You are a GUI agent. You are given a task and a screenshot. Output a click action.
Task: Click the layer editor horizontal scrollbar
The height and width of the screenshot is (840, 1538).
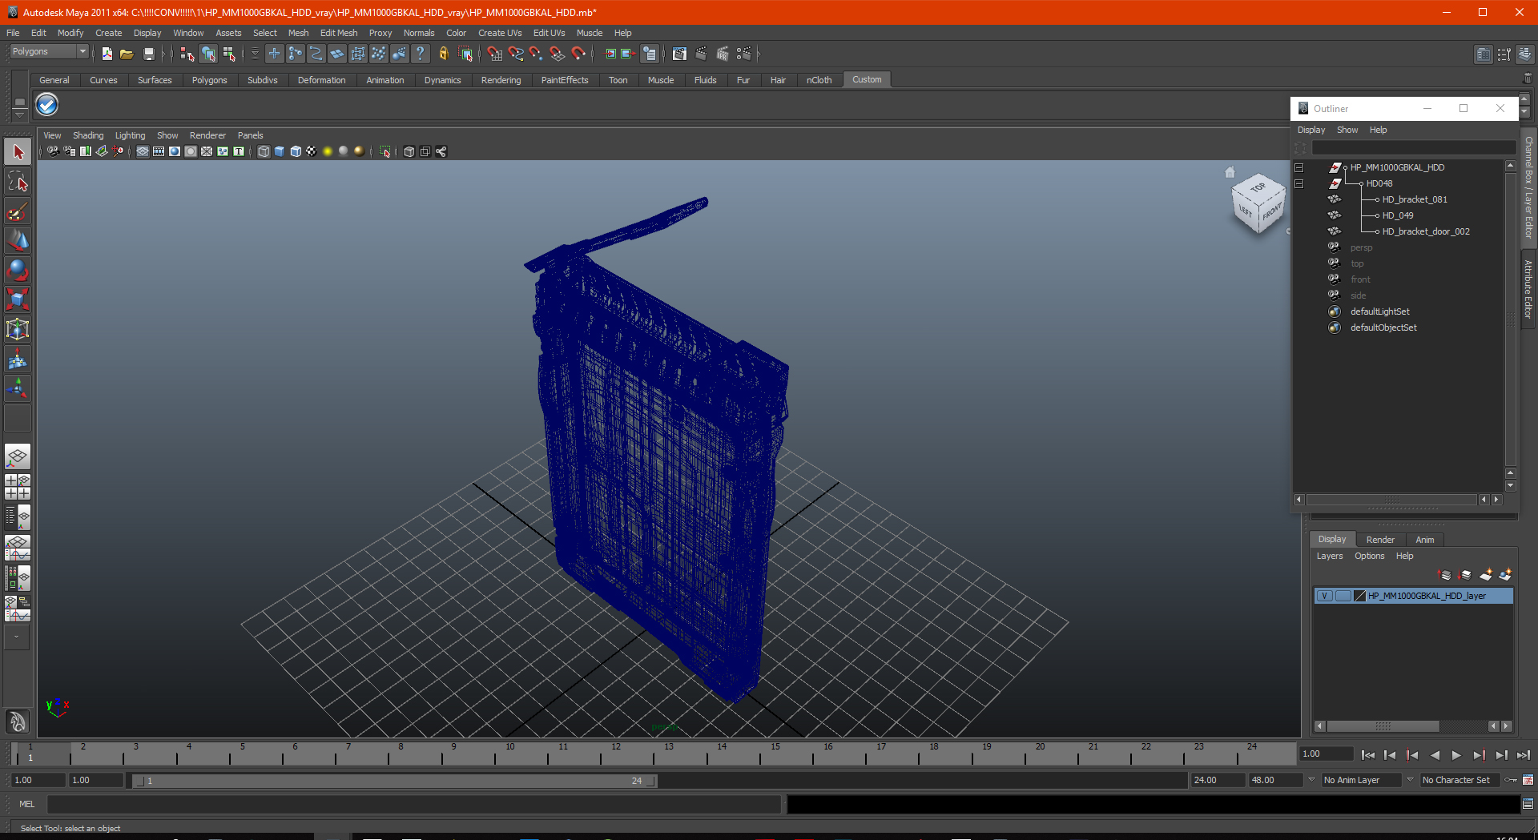(1383, 726)
